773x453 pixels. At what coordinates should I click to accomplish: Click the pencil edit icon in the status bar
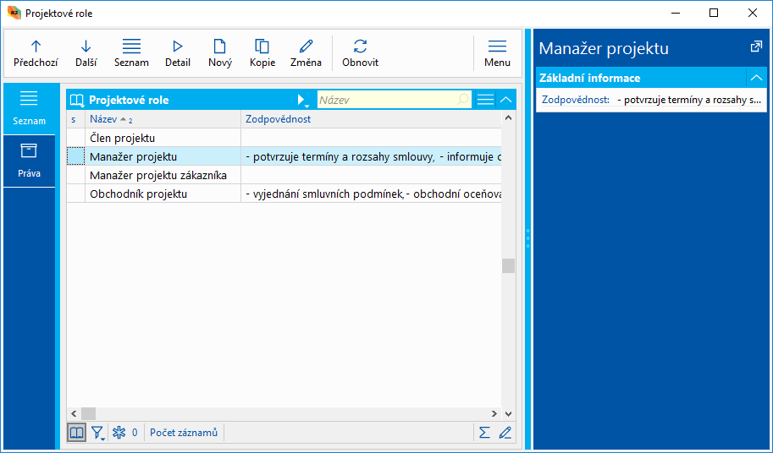[505, 433]
